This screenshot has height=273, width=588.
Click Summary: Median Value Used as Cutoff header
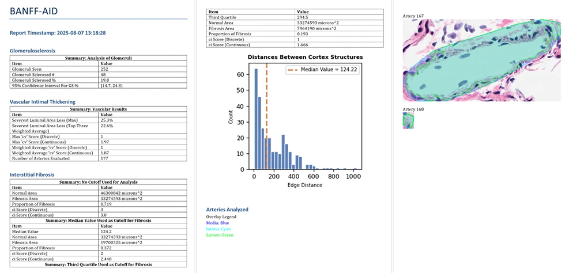coord(98,221)
